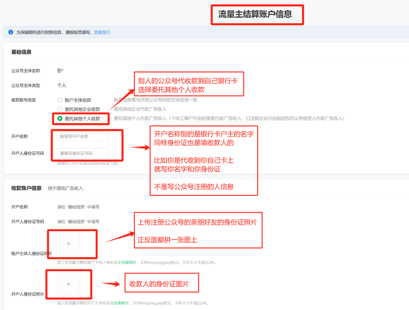Screen dimensions: 409x310
Task: Click the green 正反面照片 link for 开户人
Action: point(119,304)
